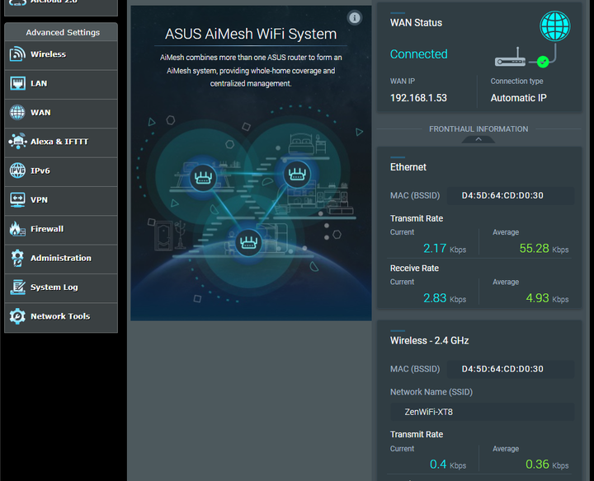Open Wireless menu item
The width and height of the screenshot is (594, 481).
[x=61, y=55]
